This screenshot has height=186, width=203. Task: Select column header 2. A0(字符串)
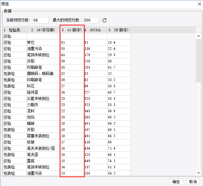(43, 30)
